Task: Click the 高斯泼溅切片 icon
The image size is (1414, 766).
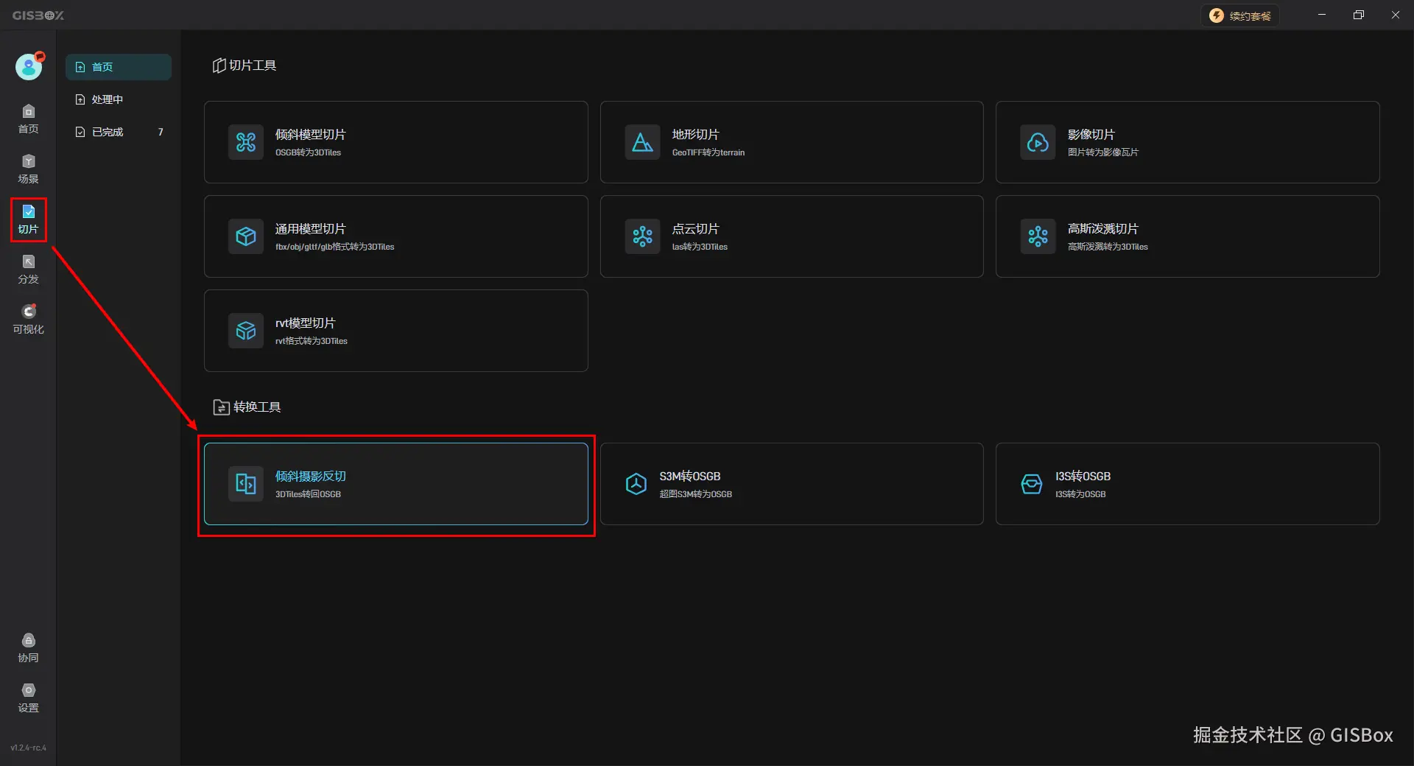Action: [x=1038, y=236]
